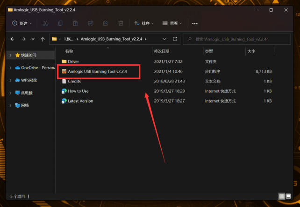Viewport: 300px width, 207px height.
Task: Open the See more three-dot menu
Action: [195, 23]
